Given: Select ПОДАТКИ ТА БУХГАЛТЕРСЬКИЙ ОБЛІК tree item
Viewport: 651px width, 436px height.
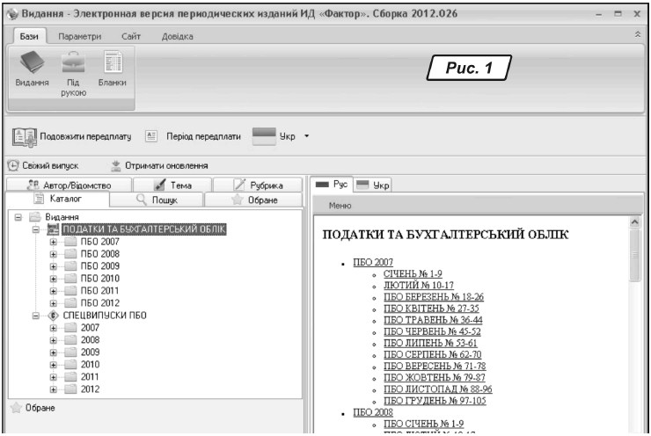Looking at the screenshot, I should tap(143, 229).
